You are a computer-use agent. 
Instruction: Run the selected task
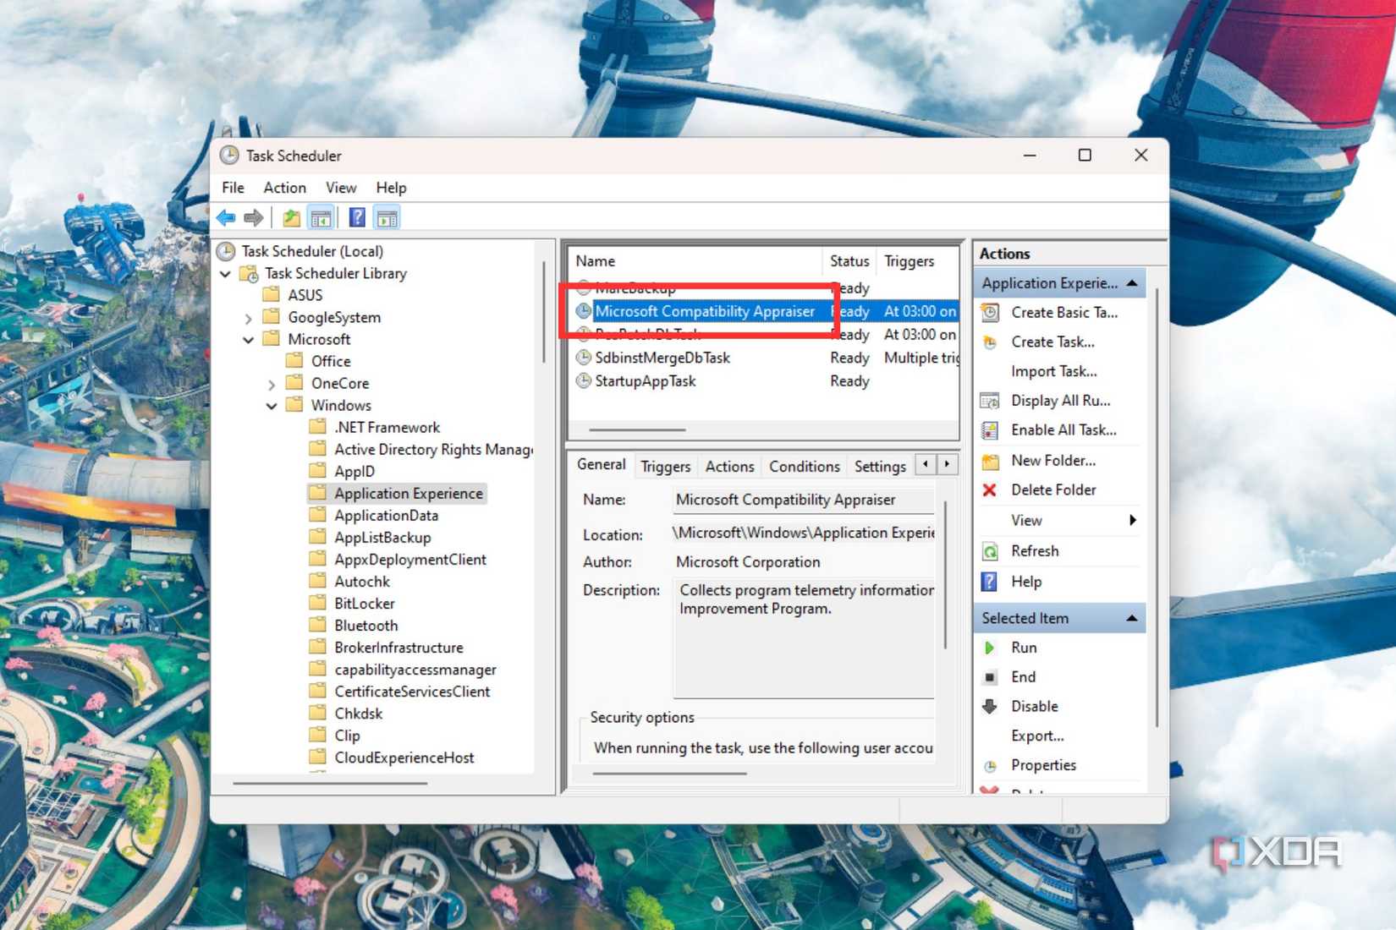pyautogui.click(x=1024, y=647)
